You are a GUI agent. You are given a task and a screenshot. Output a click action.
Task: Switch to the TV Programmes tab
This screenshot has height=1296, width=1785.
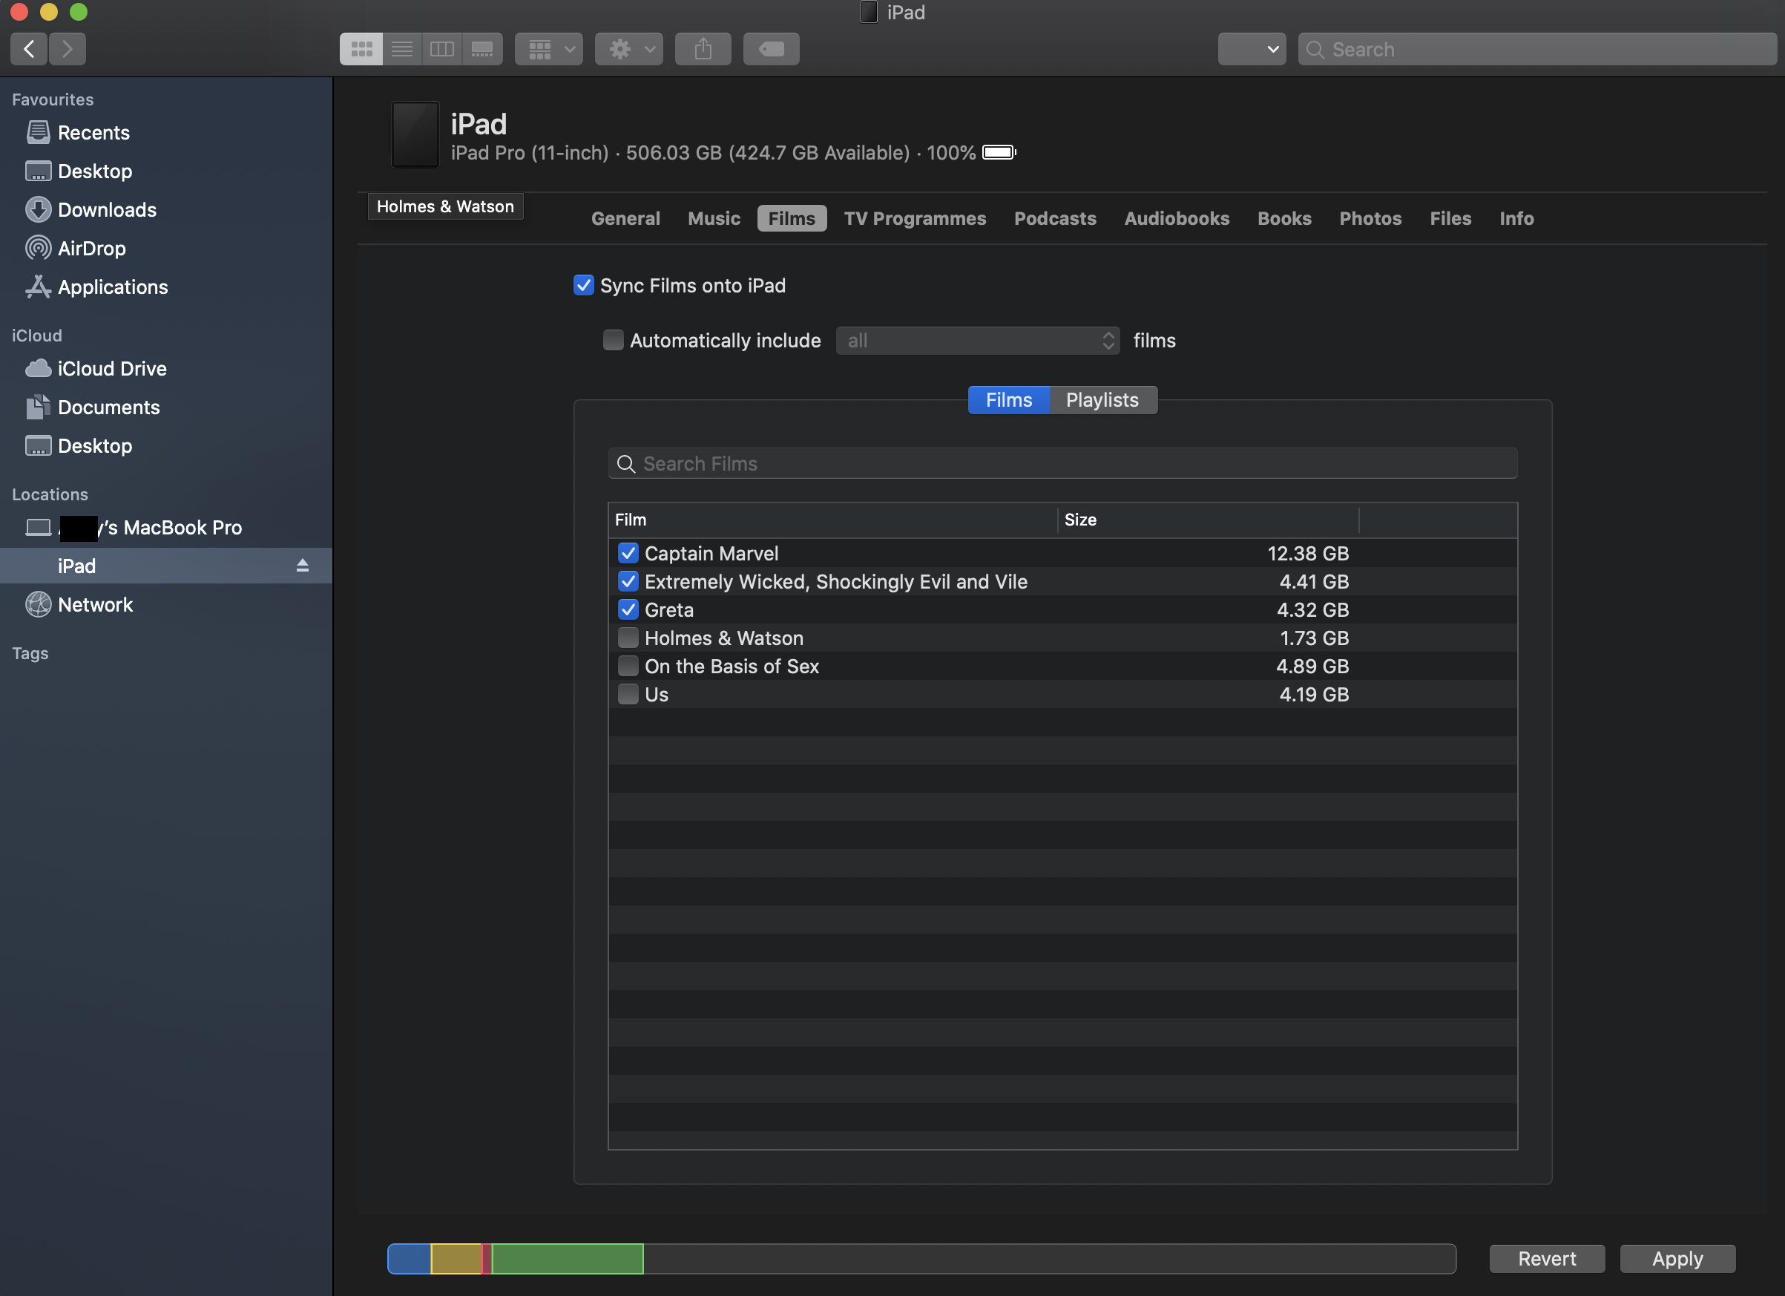click(915, 218)
